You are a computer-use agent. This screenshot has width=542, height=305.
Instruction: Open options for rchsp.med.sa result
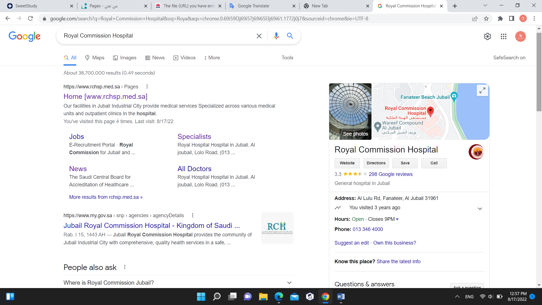pyautogui.click(x=147, y=87)
